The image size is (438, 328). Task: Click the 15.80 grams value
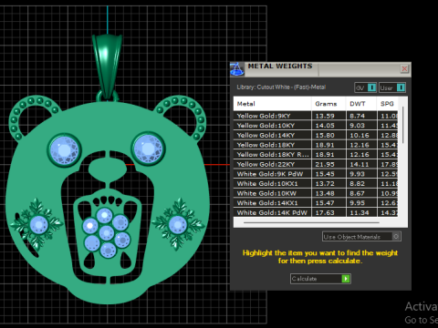[x=325, y=136]
